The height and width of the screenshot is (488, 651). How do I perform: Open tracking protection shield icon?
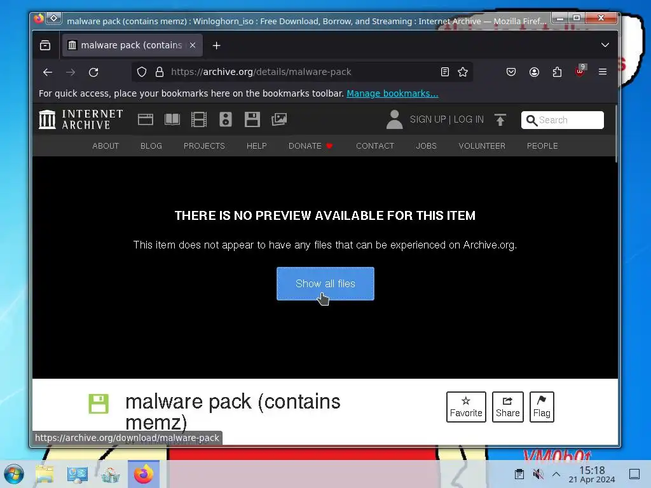(142, 72)
